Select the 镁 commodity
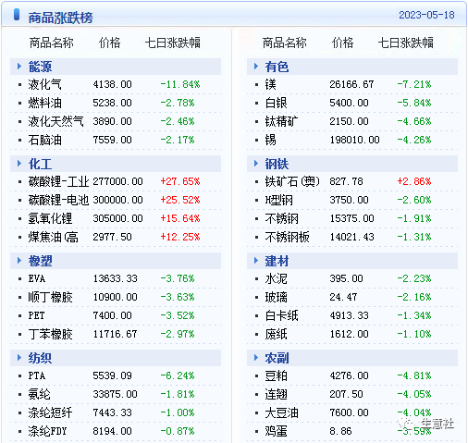The width and height of the screenshot is (468, 443). (x=270, y=84)
